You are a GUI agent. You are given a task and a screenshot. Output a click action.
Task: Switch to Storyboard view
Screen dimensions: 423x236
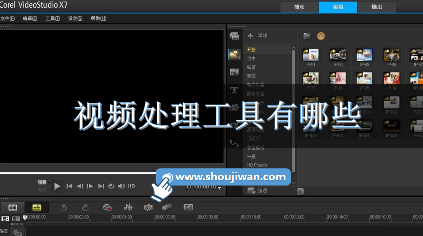(13, 207)
